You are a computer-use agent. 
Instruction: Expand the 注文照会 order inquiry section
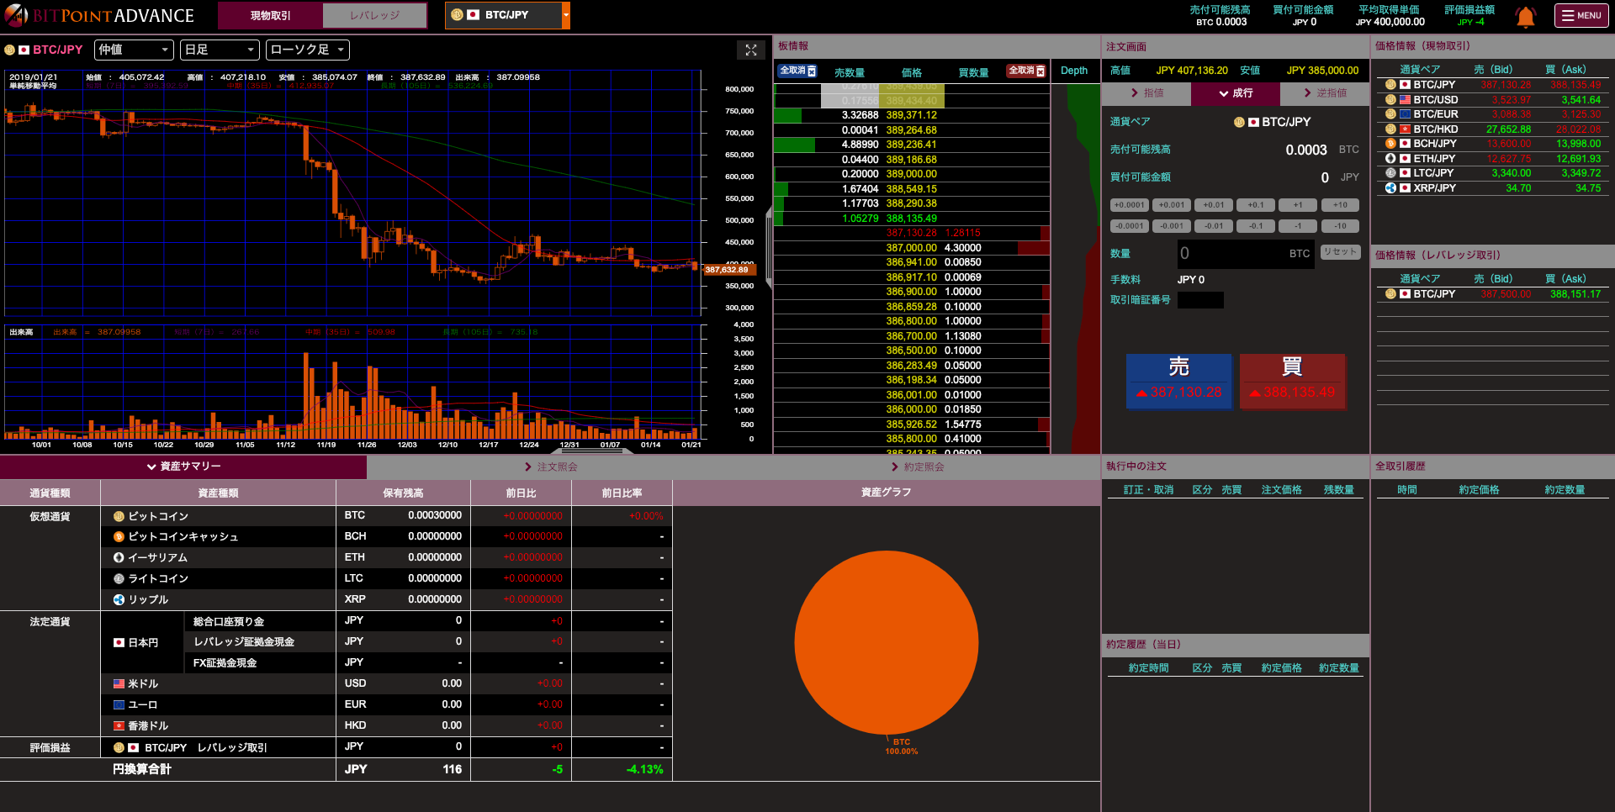[551, 467]
